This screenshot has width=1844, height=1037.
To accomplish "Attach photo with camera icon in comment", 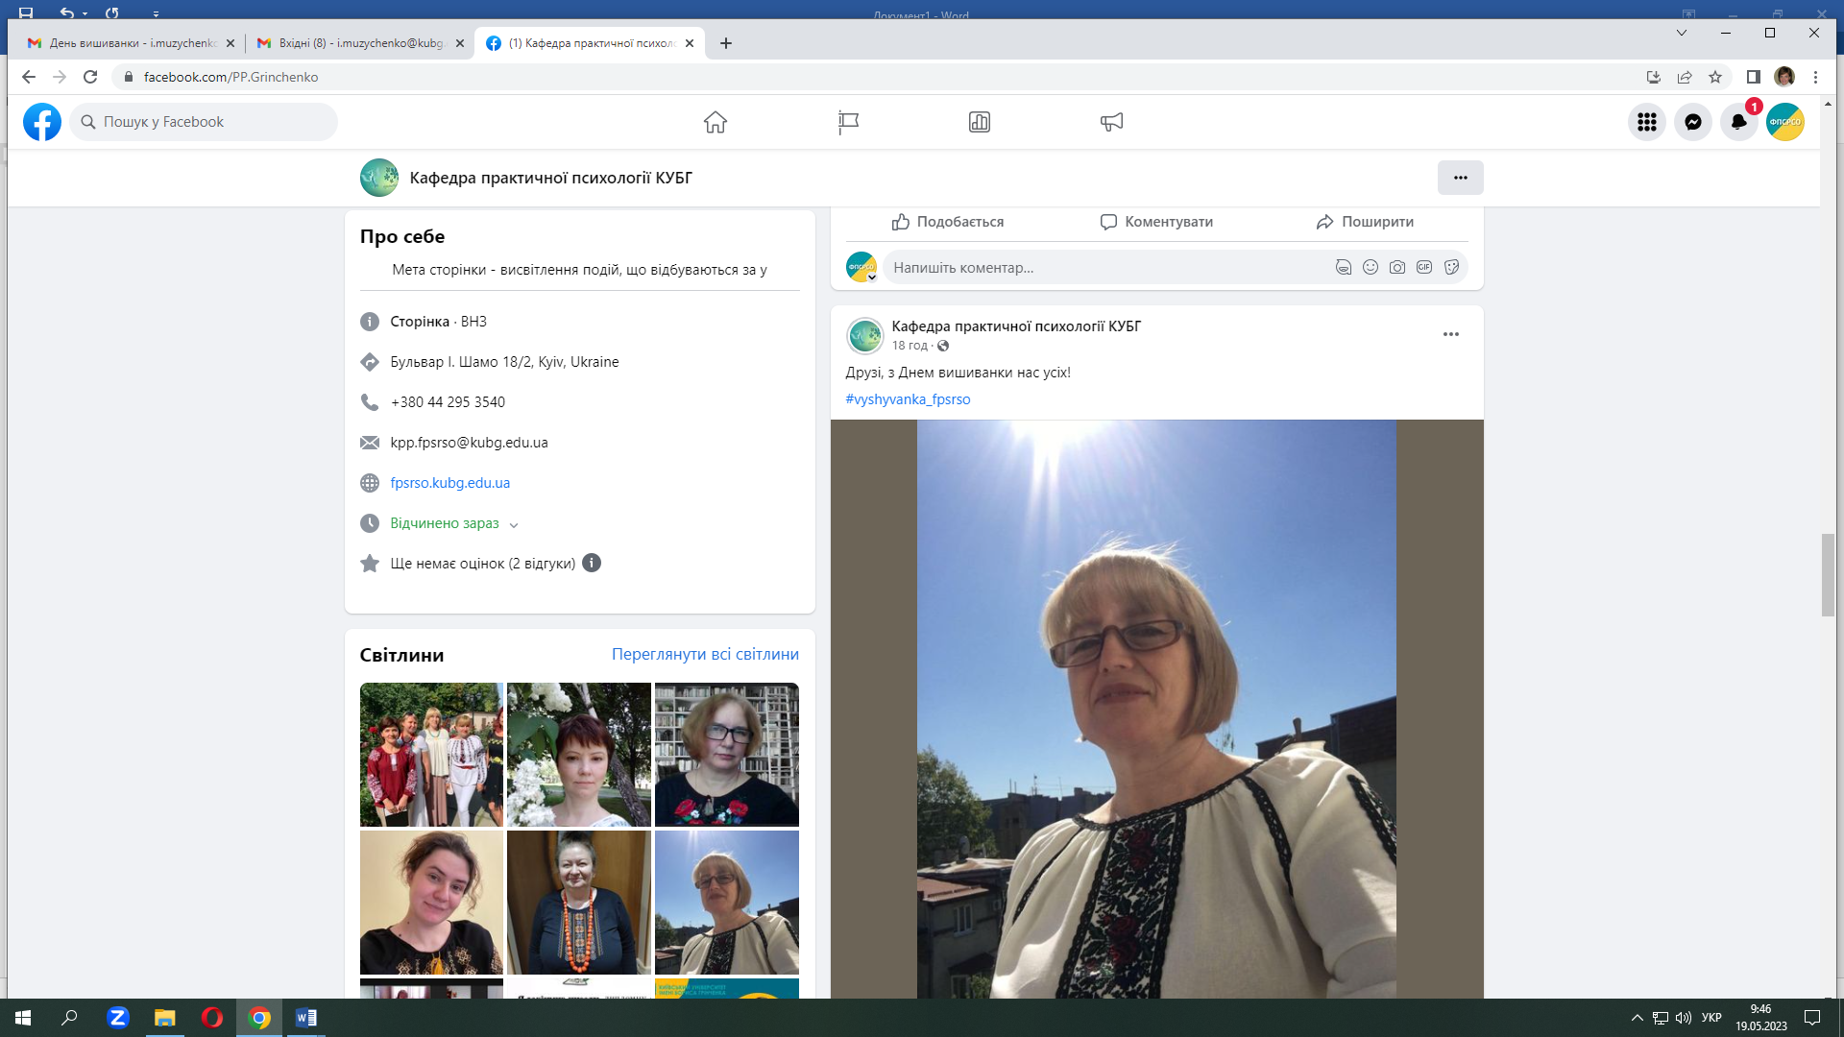I will 1397,267.
